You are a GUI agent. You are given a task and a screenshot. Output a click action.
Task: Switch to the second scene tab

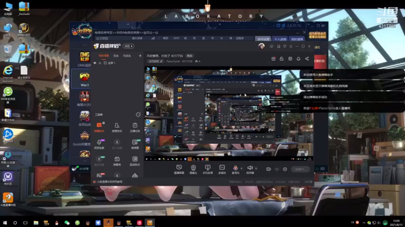(x=116, y=55)
